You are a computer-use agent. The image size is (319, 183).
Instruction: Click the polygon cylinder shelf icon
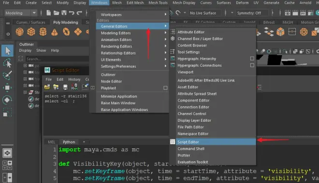coord(43,32)
